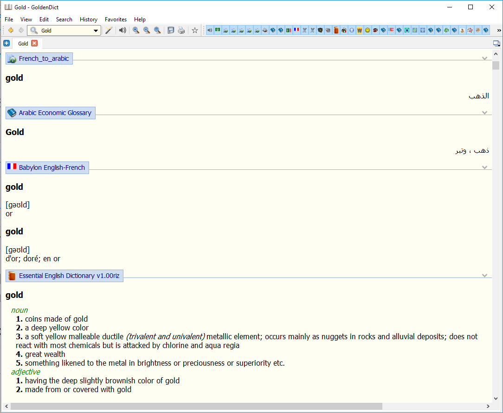503x413 pixels.
Task: Click the zoom in magnifier icon
Action: (135, 30)
